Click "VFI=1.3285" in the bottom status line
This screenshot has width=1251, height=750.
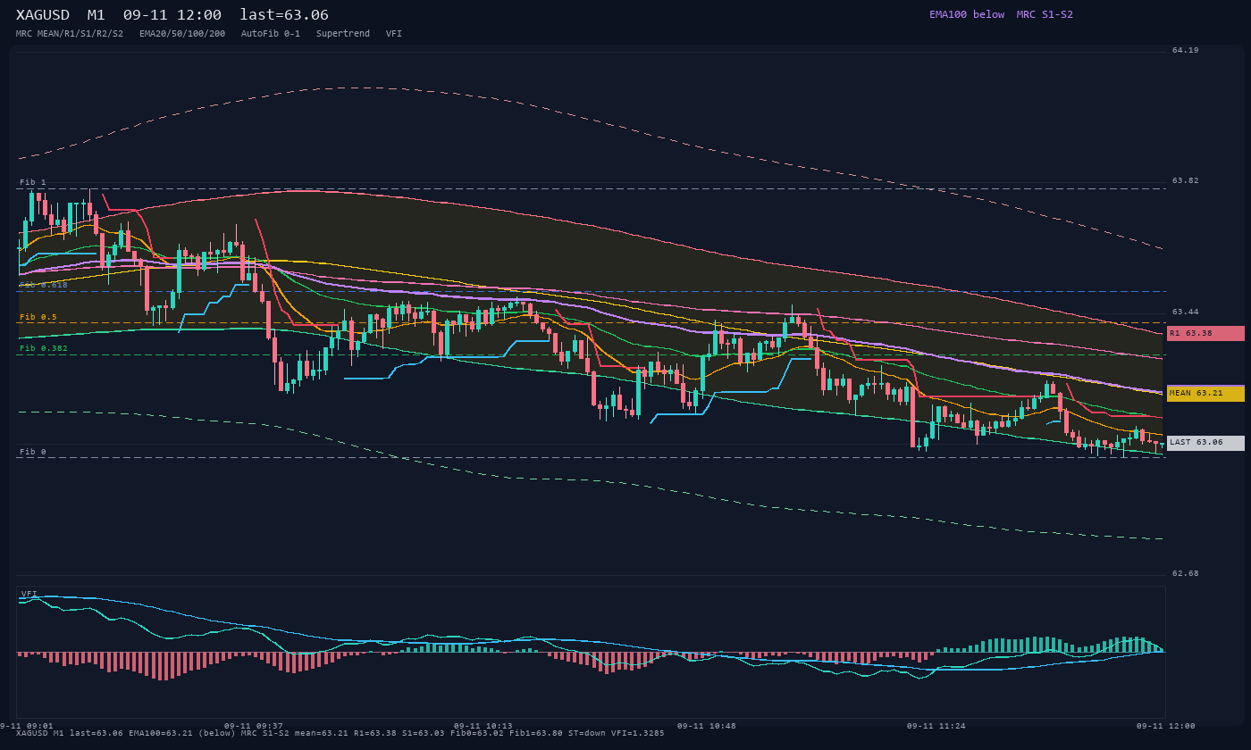click(x=638, y=733)
